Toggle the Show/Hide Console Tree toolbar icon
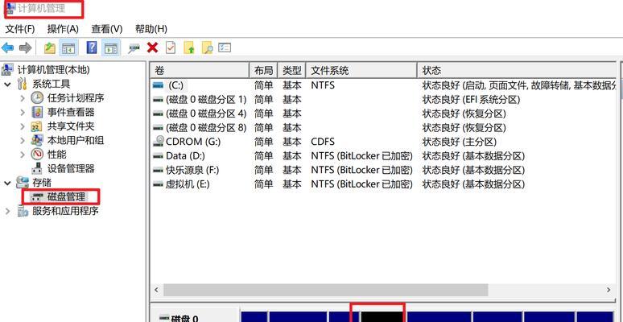 68,48
